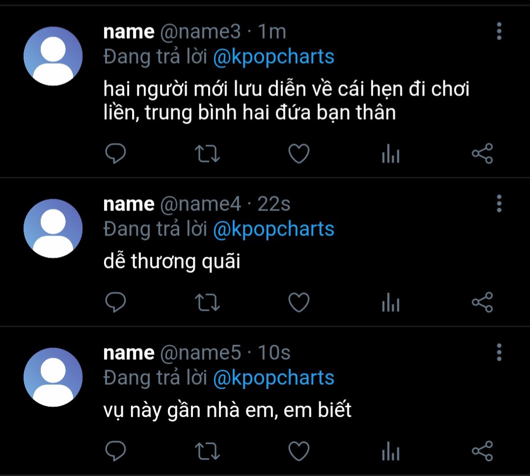Open more options for @name4 tweet

[499, 203]
